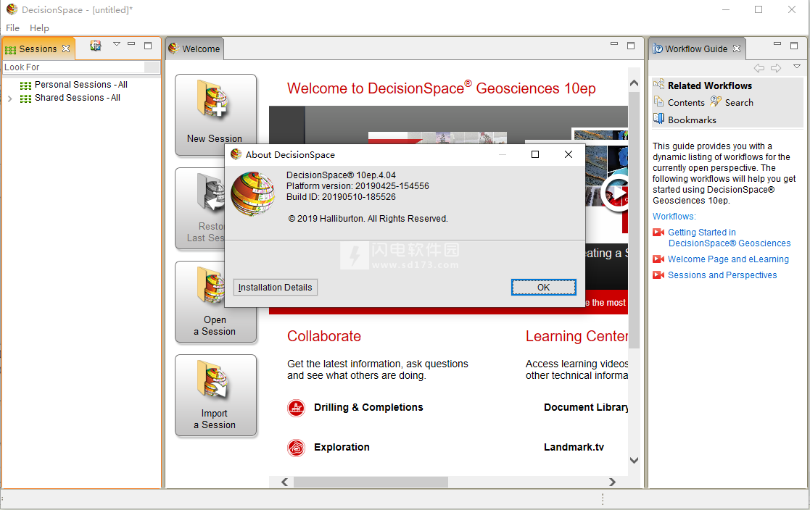This screenshot has height=510, width=810.
Task: Open the File menu
Action: click(12, 28)
